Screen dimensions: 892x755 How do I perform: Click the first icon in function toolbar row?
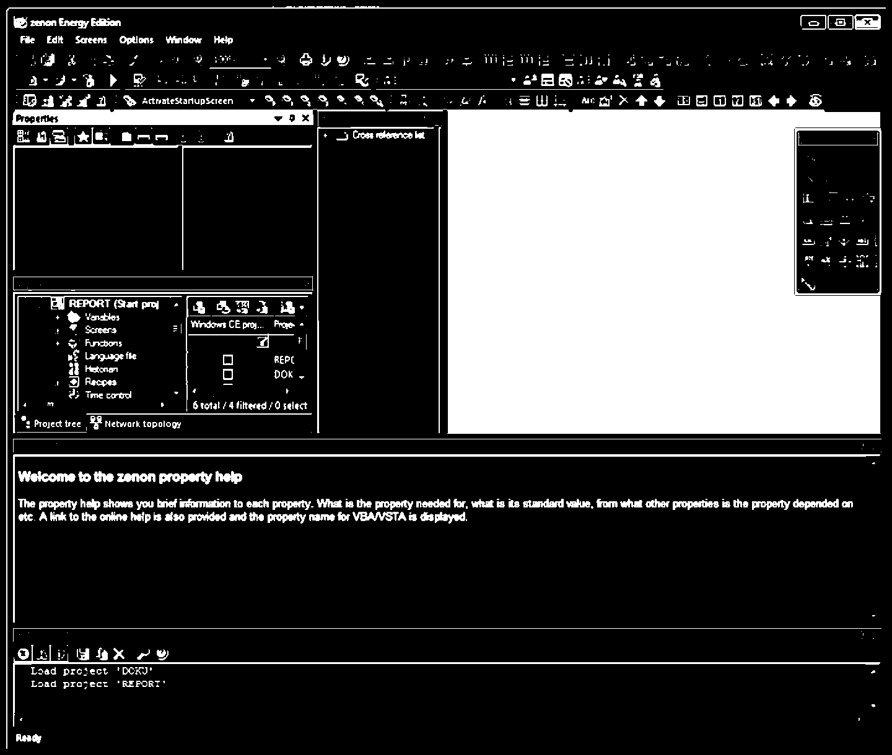tap(29, 101)
